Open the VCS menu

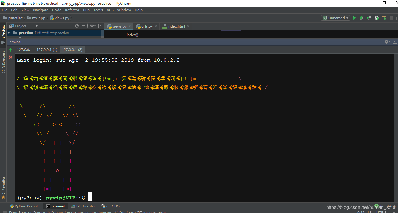click(x=110, y=10)
